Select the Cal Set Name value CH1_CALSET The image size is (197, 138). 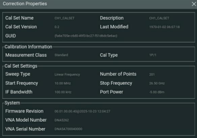coord(64,18)
